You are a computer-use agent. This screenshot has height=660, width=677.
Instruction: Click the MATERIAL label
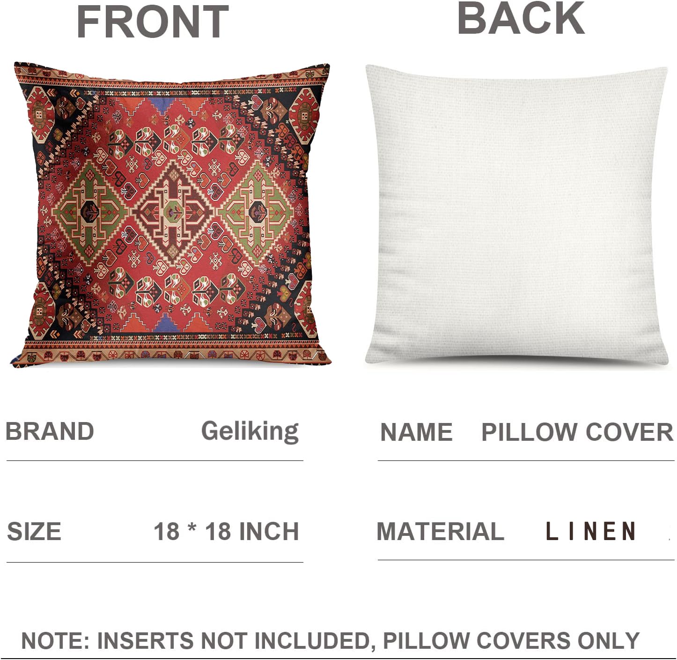click(441, 532)
